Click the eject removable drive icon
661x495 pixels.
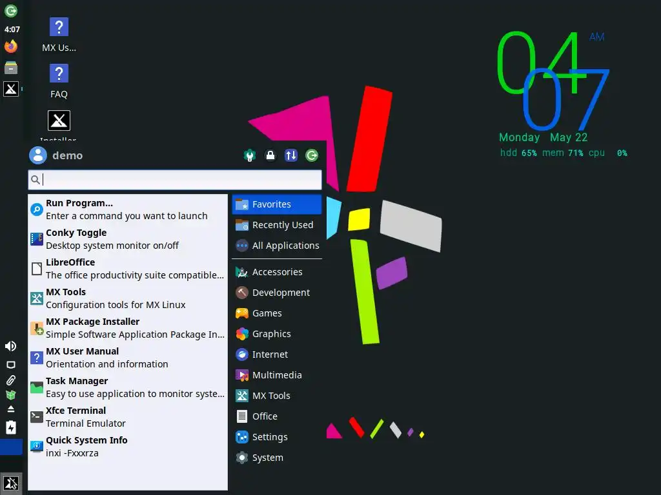pos(11,409)
